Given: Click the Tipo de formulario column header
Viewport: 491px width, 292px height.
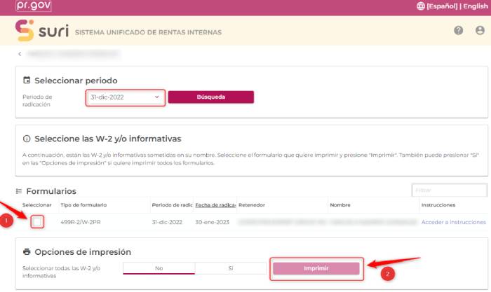Looking at the screenshot, I should 83,205.
